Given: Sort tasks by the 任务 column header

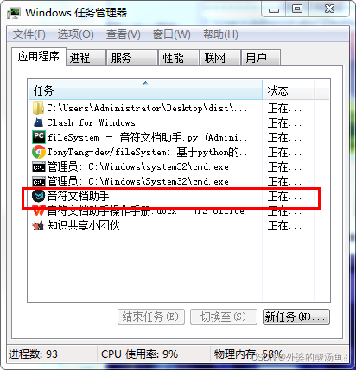Looking at the screenshot, I should (x=145, y=91).
